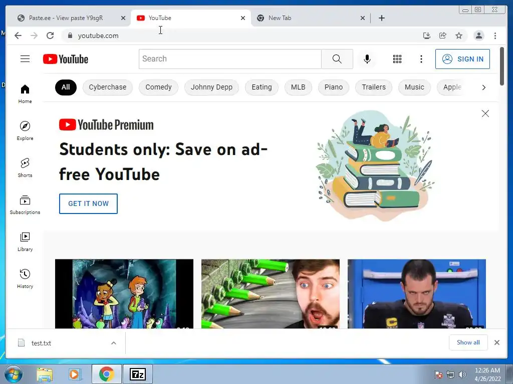Screen dimensions: 513x384
Task: Open the football player video thumbnail
Action: click(416, 294)
